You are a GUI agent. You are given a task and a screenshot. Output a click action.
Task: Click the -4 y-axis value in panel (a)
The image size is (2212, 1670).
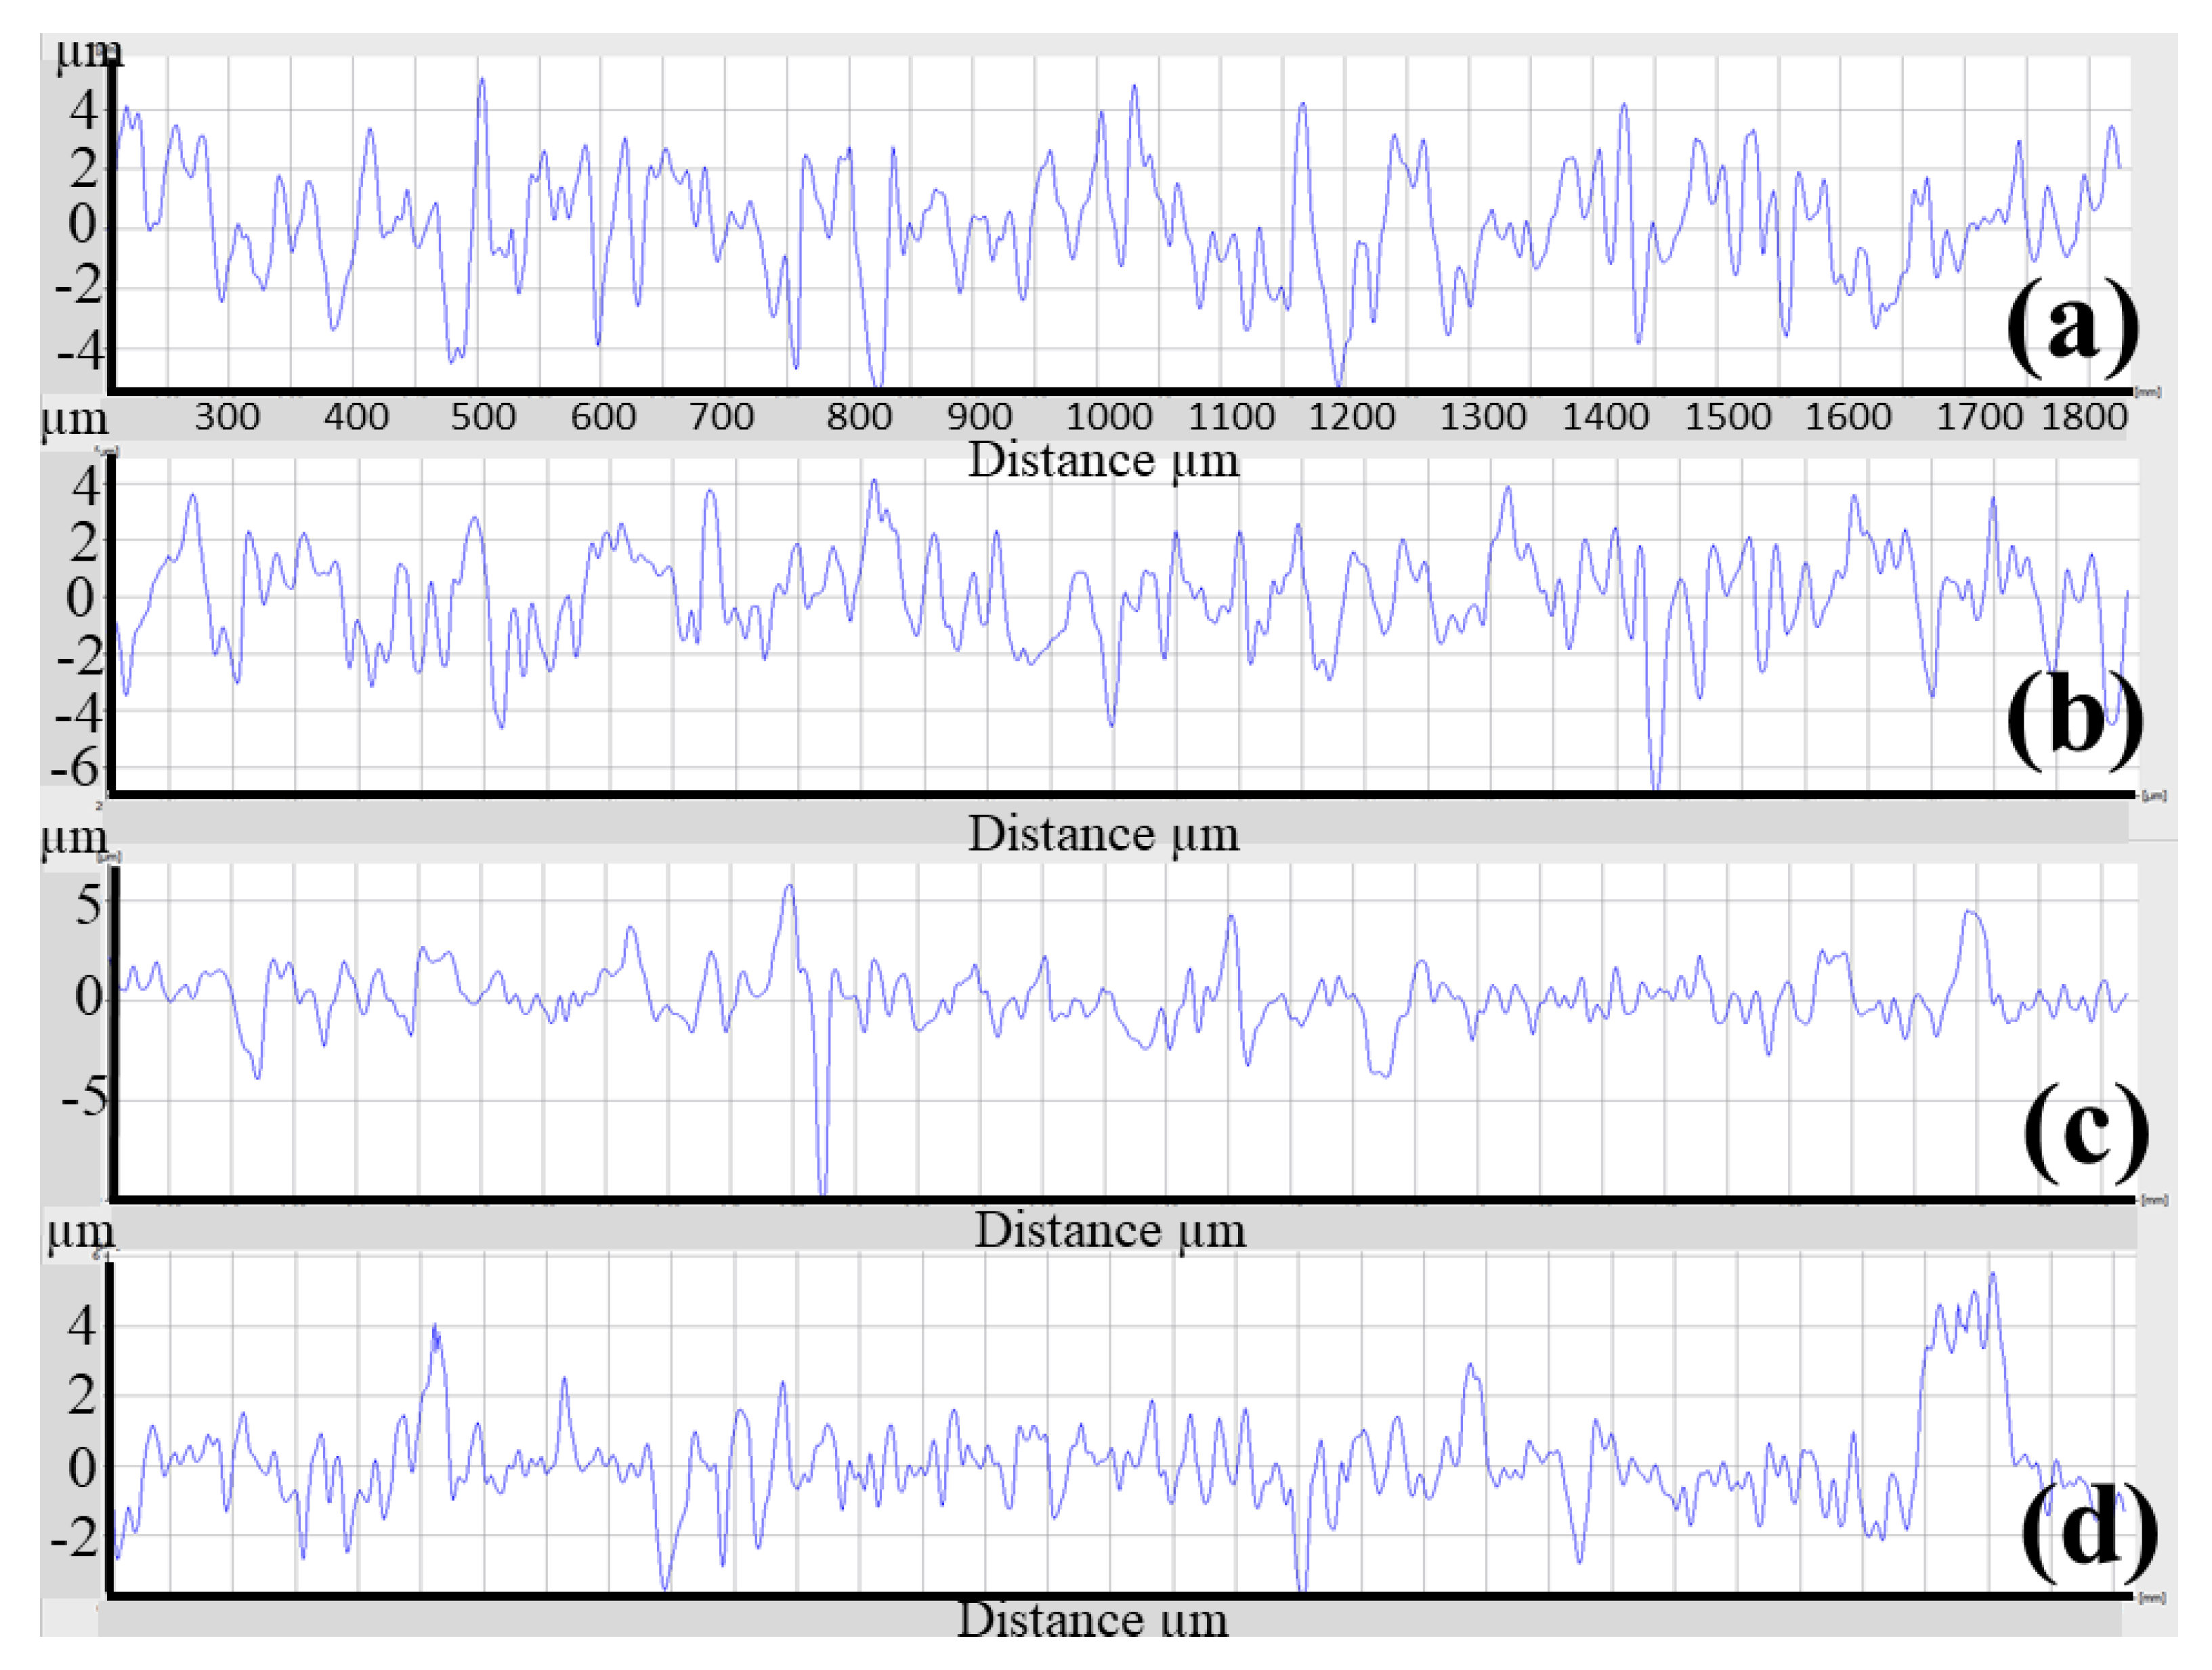tap(79, 351)
